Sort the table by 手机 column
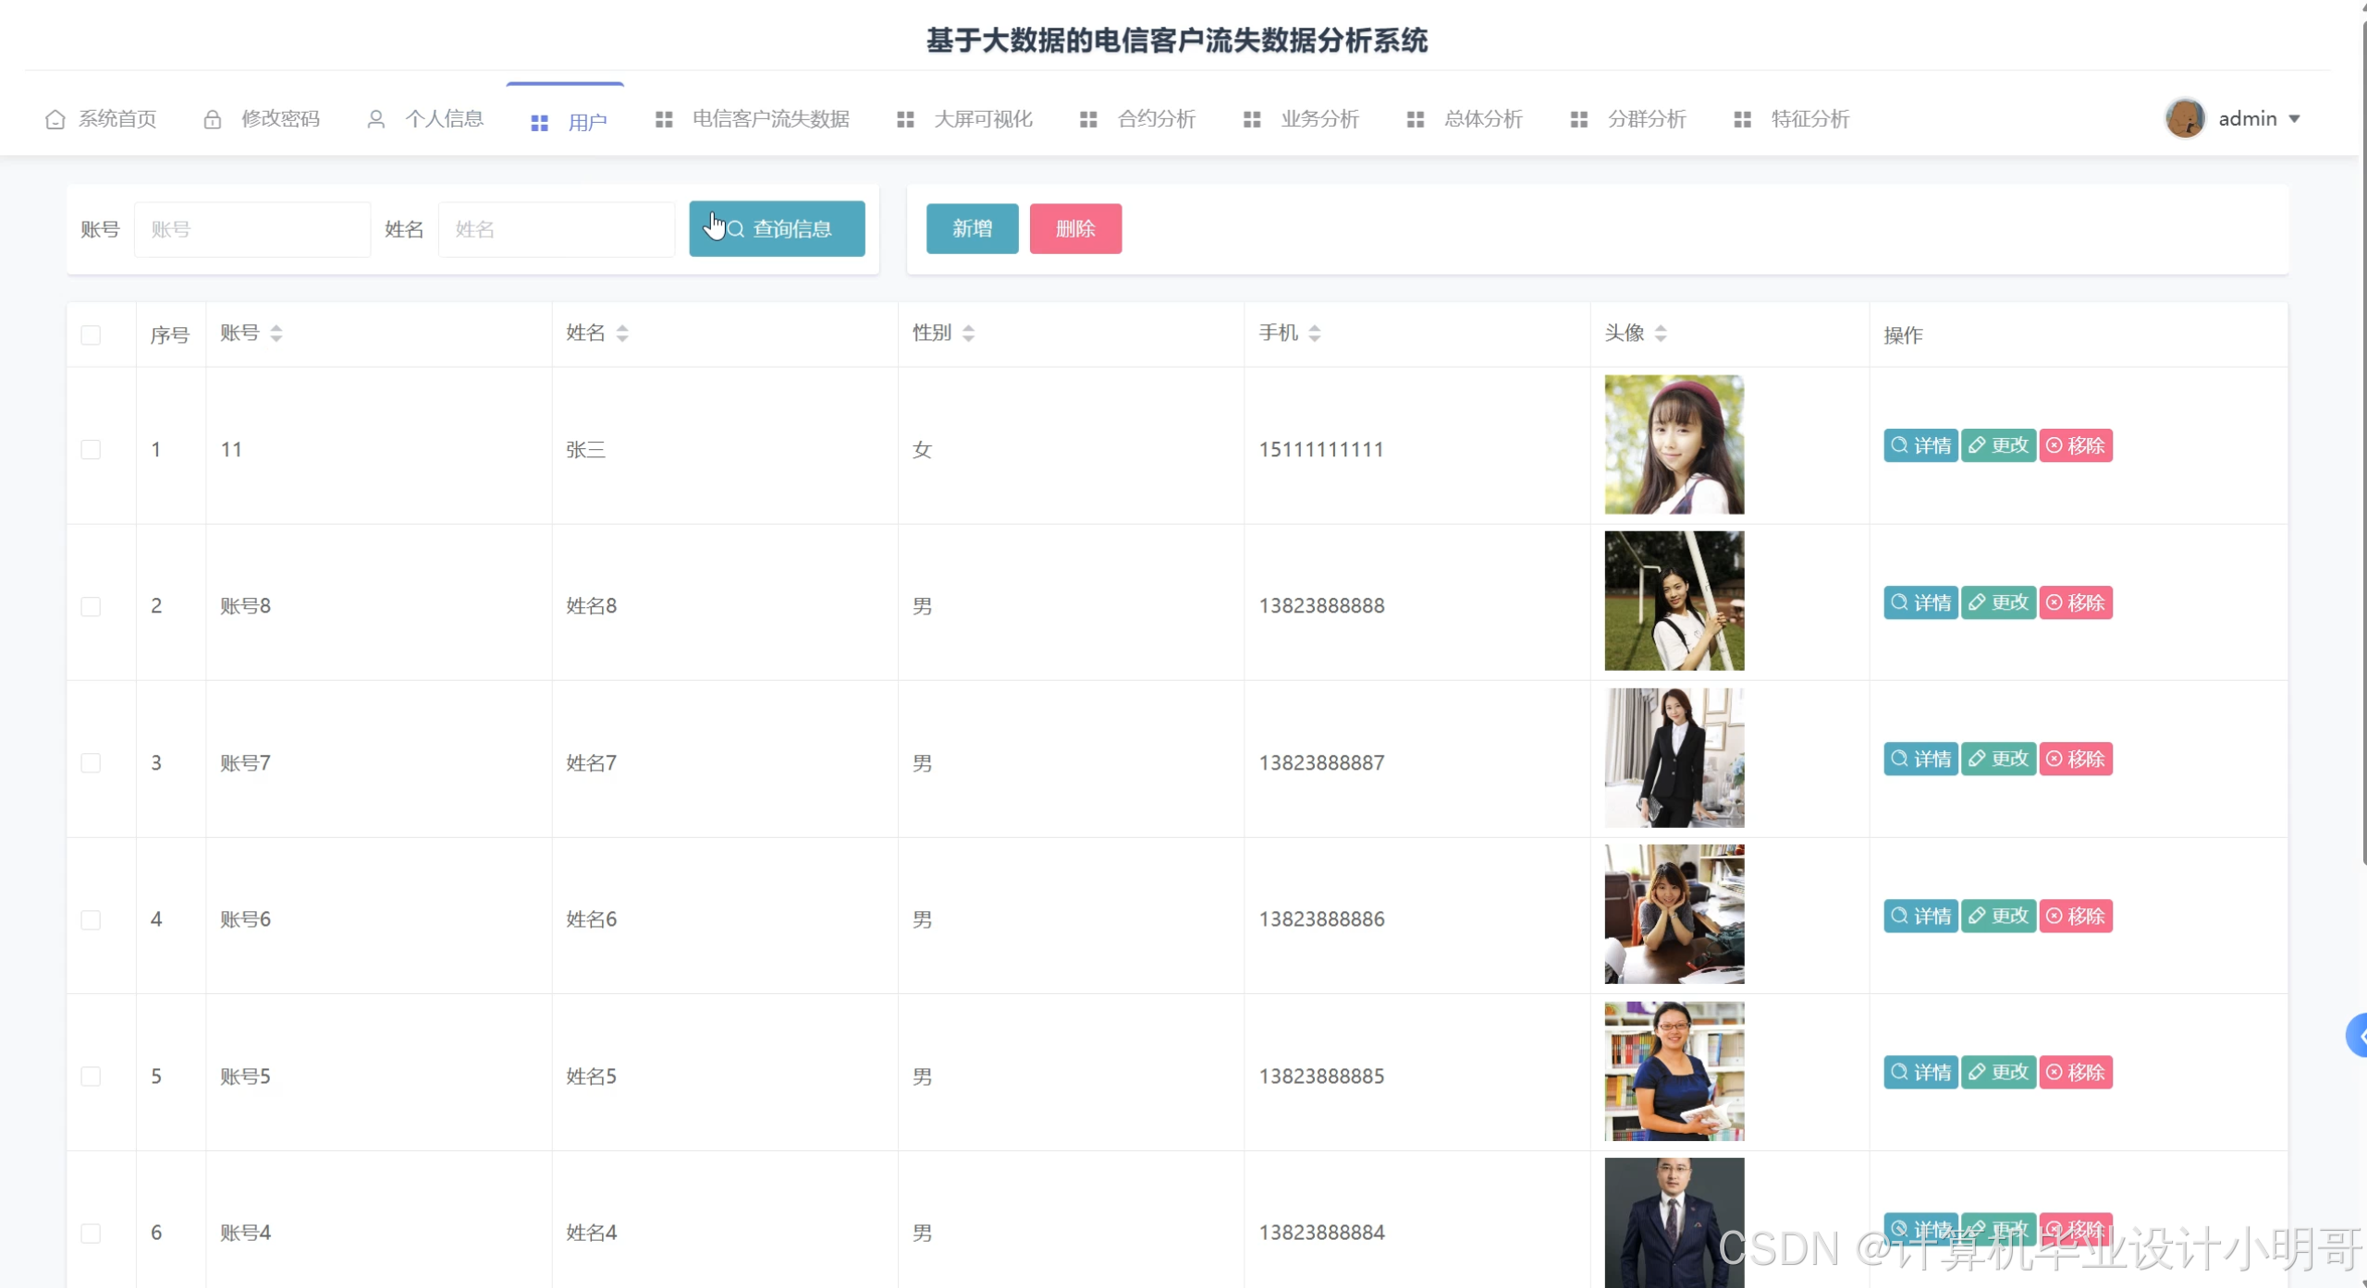Screen dimensions: 2367x1288 click(x=1314, y=334)
